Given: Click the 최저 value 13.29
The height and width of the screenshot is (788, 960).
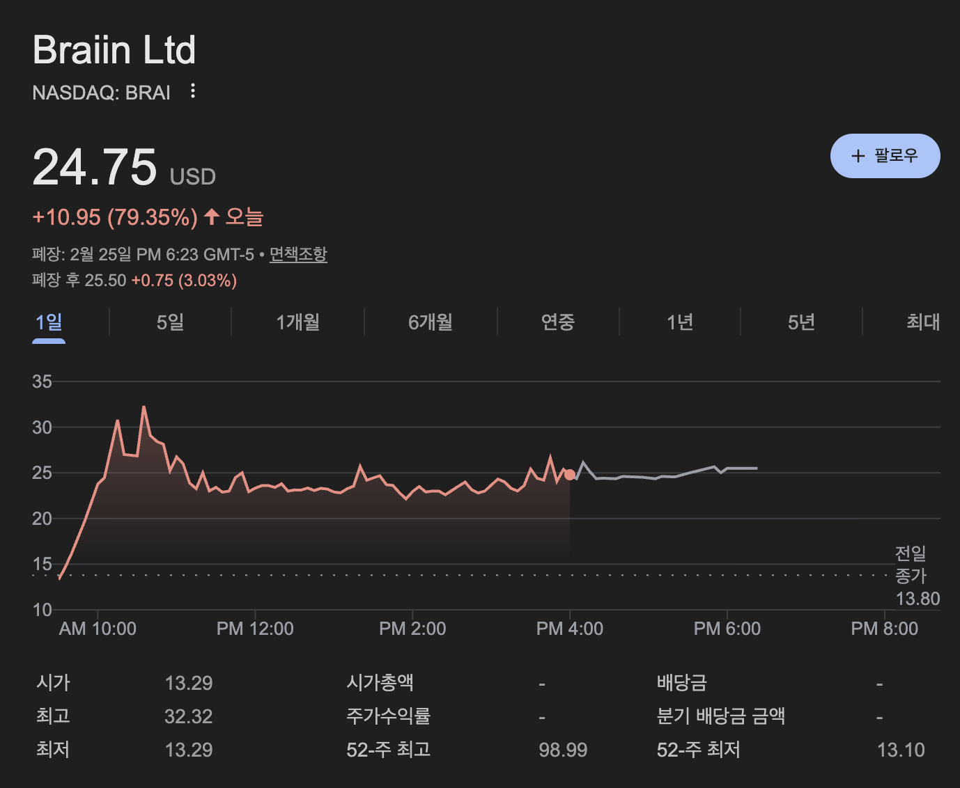Looking at the screenshot, I should click(x=189, y=750).
